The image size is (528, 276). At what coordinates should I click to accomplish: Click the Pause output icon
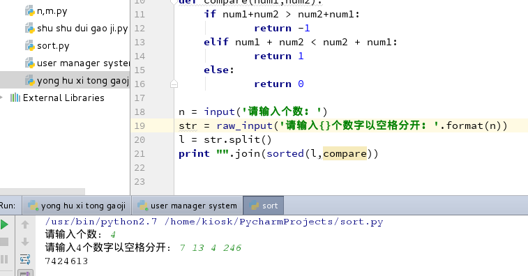coord(4,259)
